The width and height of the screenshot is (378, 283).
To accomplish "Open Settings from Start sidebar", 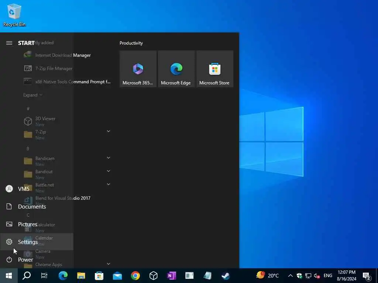I will point(37,242).
